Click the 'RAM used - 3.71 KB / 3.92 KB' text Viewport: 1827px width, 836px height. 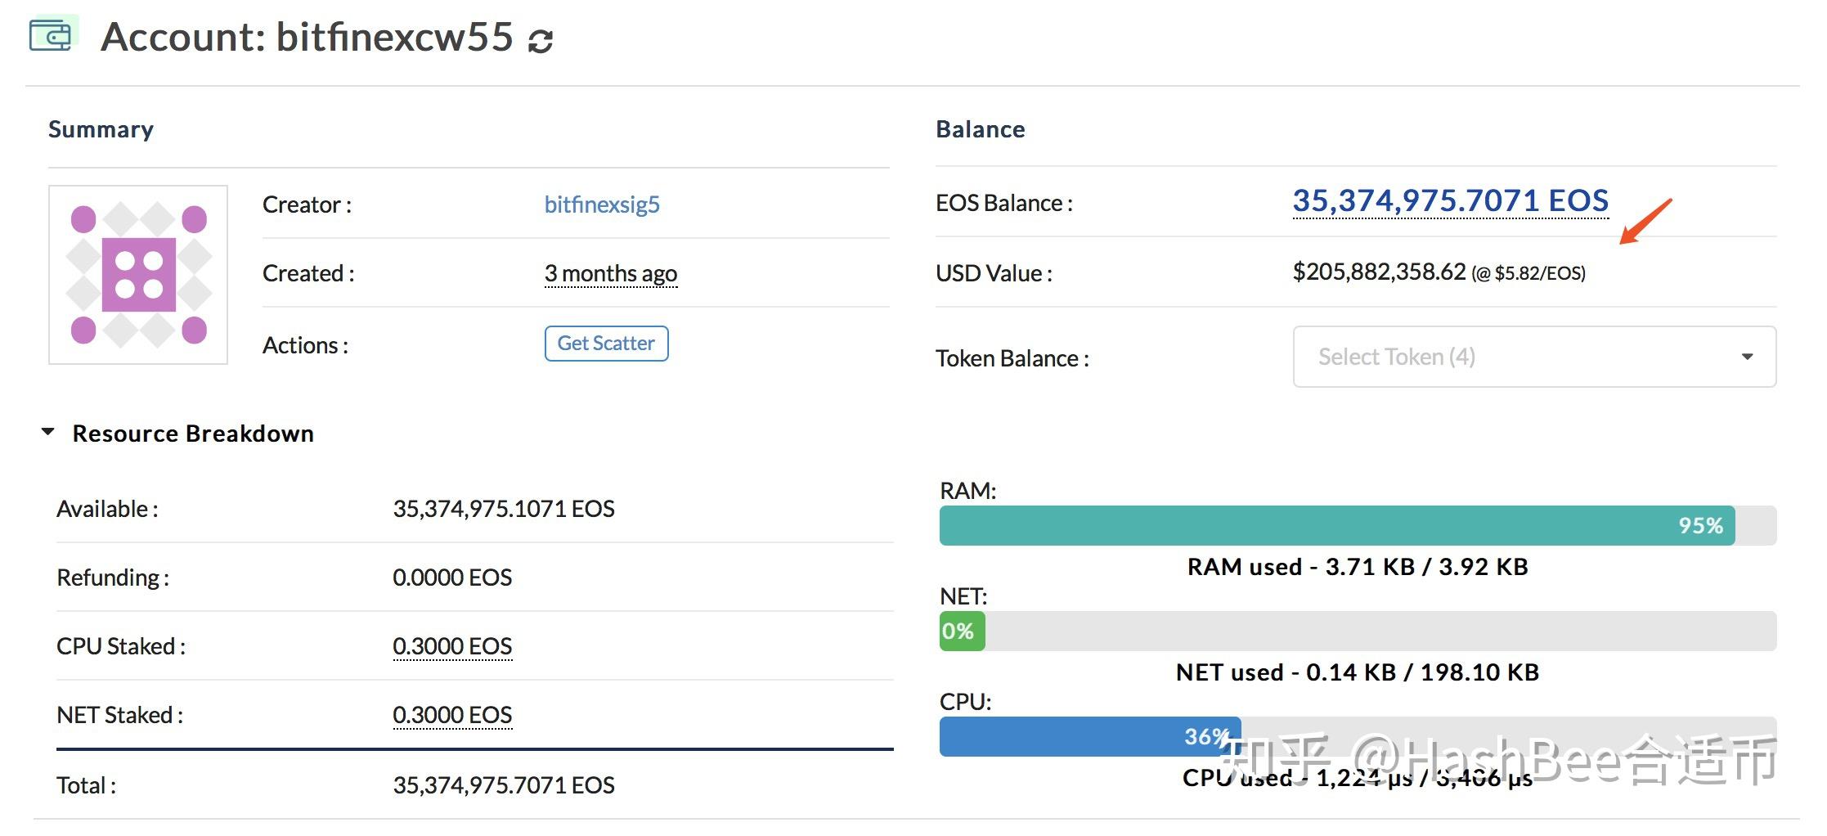tap(1358, 567)
